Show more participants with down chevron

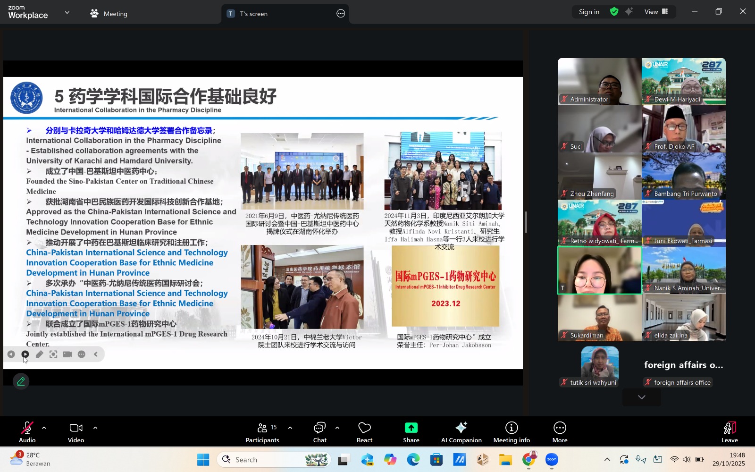click(641, 397)
